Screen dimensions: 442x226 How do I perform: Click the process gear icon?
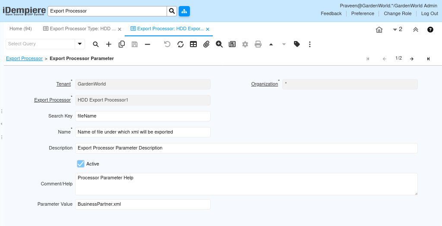(245, 44)
